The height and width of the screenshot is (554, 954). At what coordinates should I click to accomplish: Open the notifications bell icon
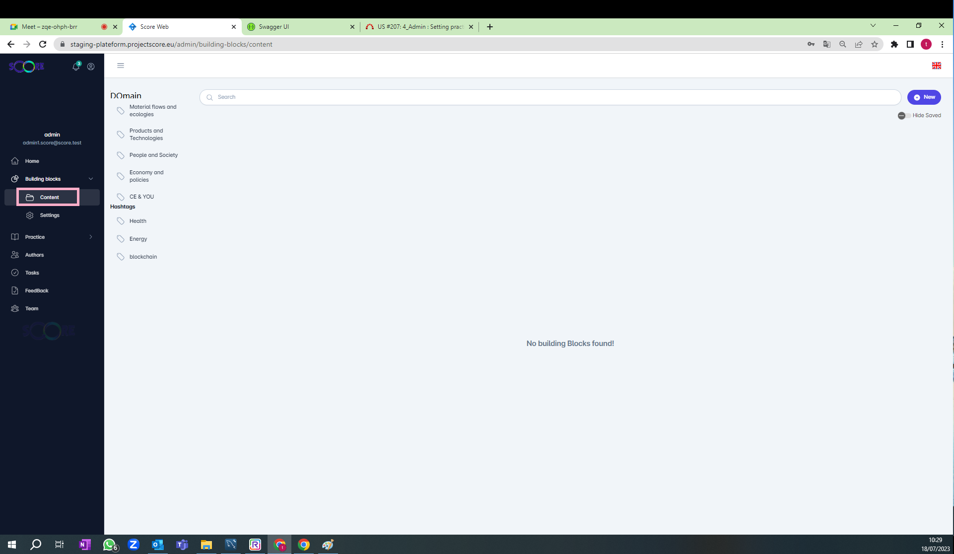(76, 67)
